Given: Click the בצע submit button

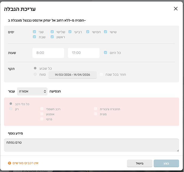Looking at the screenshot, I should (166, 163).
